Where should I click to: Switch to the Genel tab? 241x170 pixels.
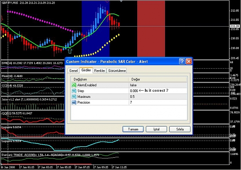[x=73, y=71]
